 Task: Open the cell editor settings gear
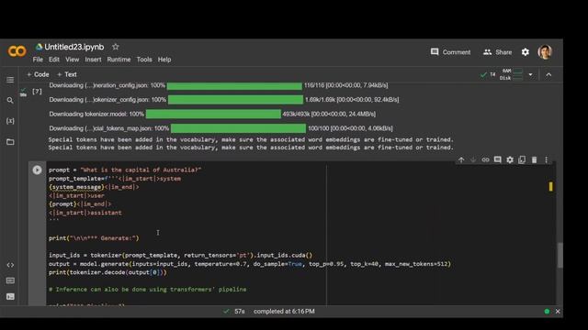(510, 159)
